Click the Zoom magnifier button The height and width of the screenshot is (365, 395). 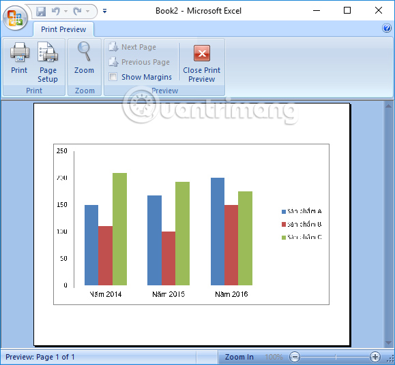coord(84,59)
